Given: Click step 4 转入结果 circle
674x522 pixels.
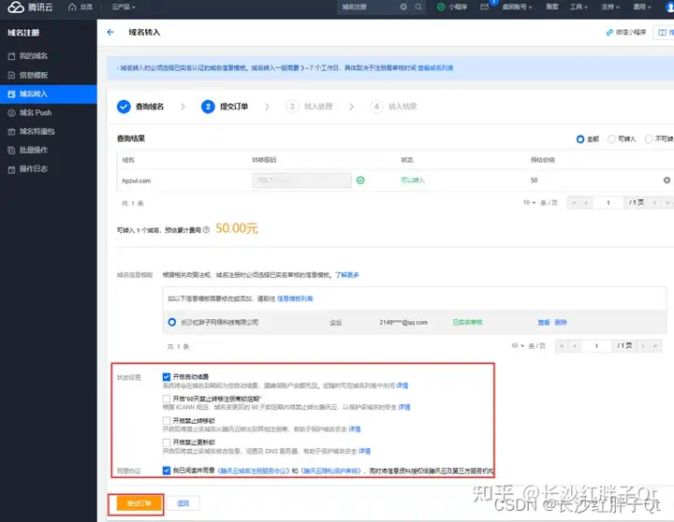Looking at the screenshot, I should [x=376, y=106].
